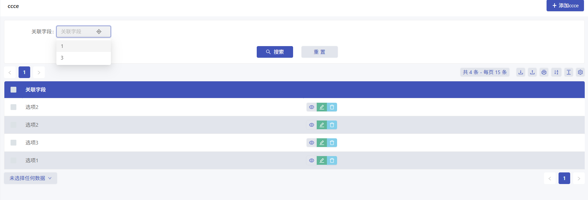View details of the 选项1 row

click(x=312, y=160)
